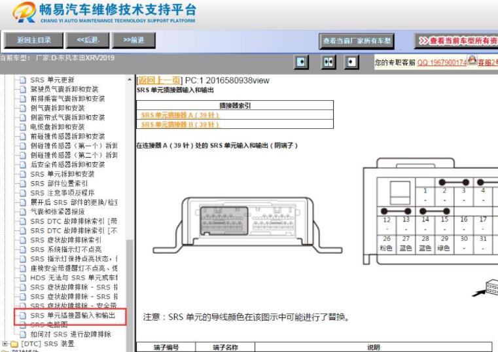Click the 端子名称 table header
Screen dimensions: 498x352
tap(225, 347)
